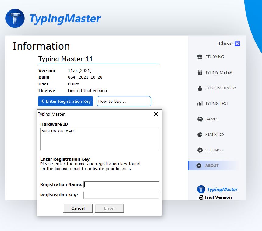Click the Typing Meter icon
The image size is (262, 231).
tap(200, 72)
